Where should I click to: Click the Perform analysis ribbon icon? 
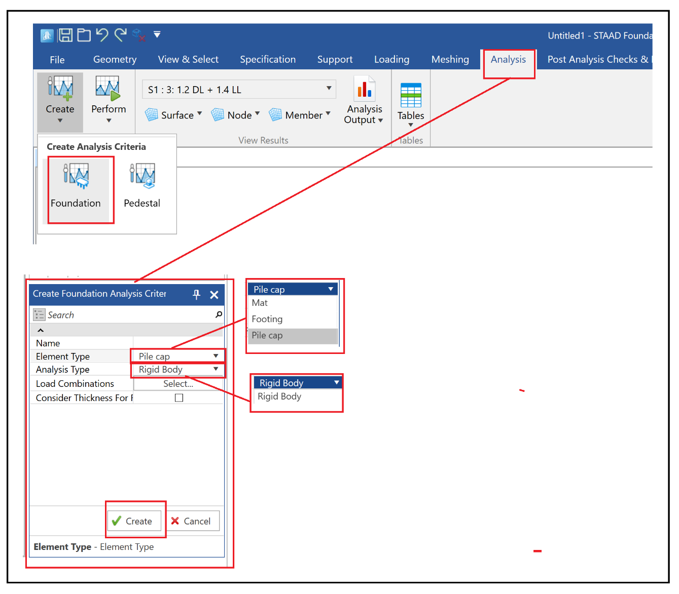click(x=108, y=89)
